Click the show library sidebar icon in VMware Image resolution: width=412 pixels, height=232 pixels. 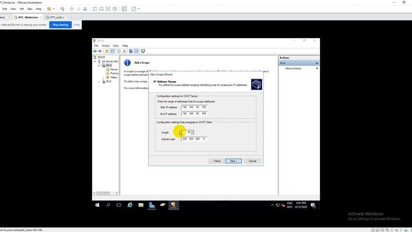coord(95,9)
